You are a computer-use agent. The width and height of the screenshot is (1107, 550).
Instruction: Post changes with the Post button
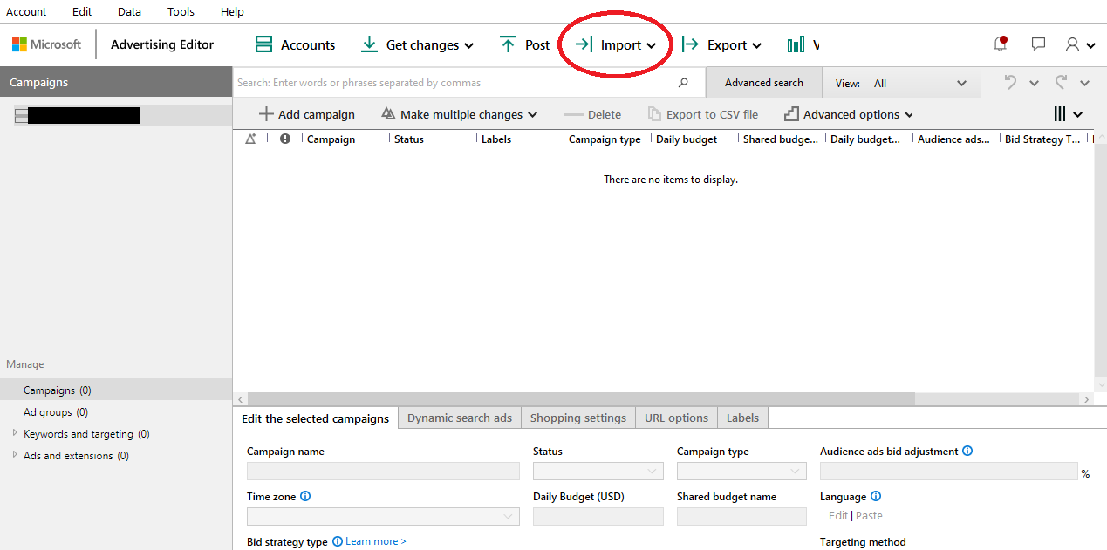tap(524, 44)
